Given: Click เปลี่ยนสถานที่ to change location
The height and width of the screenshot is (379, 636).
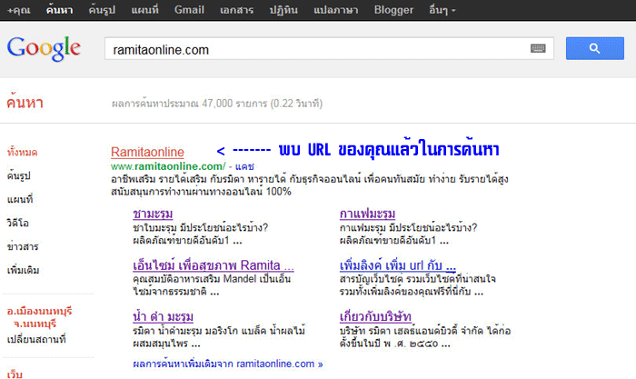Looking at the screenshot, I should point(36,339).
